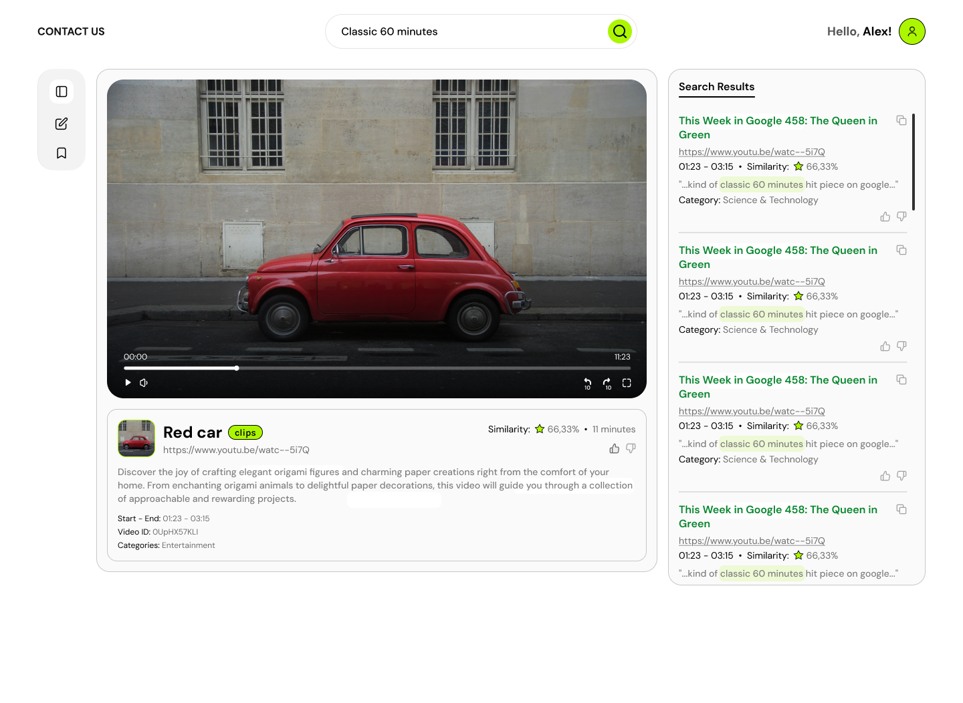Thumbs up the first search result
Screen dimensions: 963x703
coord(885,217)
